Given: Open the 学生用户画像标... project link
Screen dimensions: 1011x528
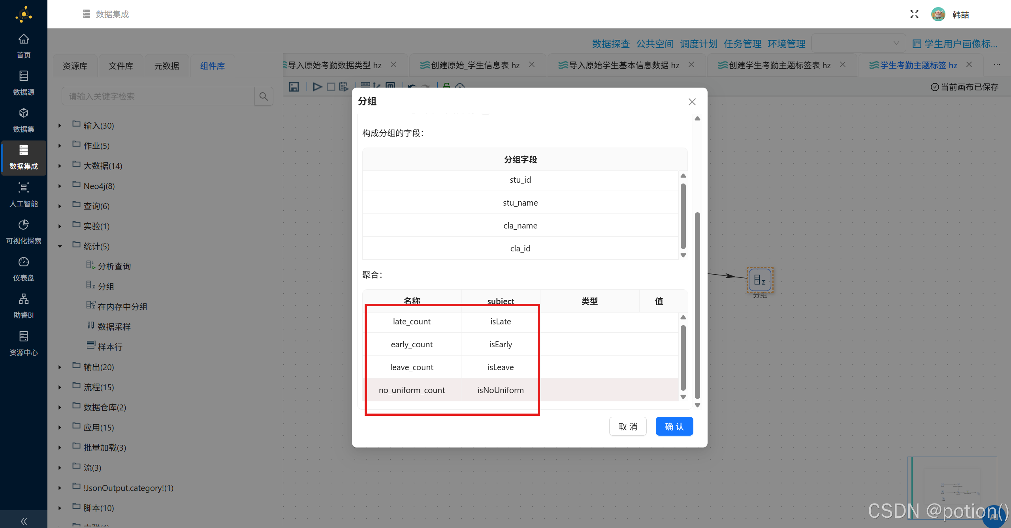Looking at the screenshot, I should [955, 43].
